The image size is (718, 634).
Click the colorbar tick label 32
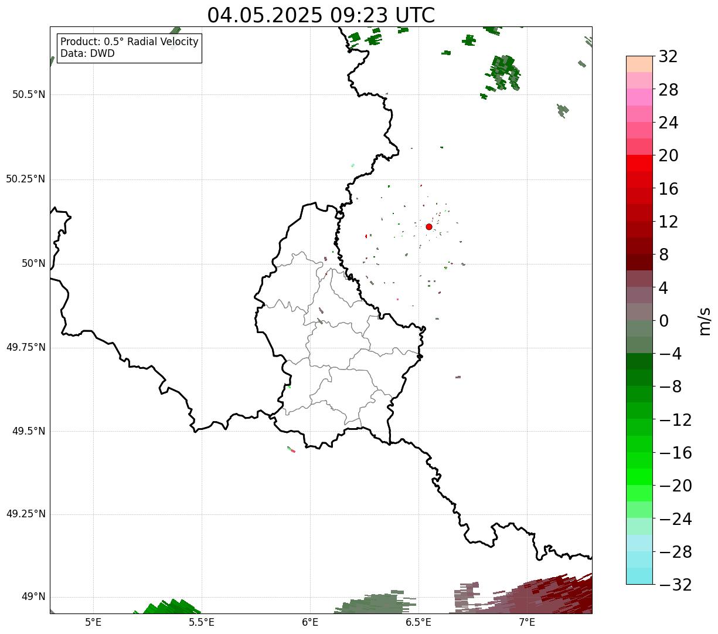tap(668, 57)
